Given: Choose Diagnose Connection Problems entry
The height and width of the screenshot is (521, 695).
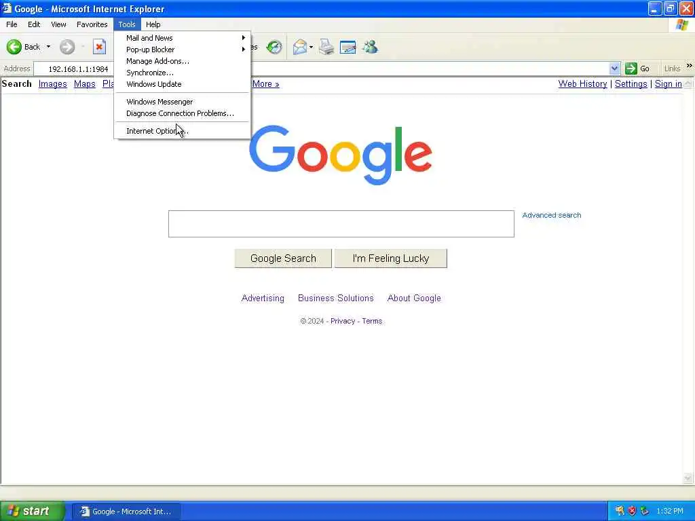Looking at the screenshot, I should (182, 113).
